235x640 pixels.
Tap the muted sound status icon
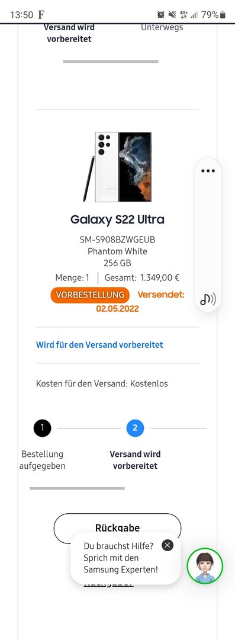pos(172,15)
